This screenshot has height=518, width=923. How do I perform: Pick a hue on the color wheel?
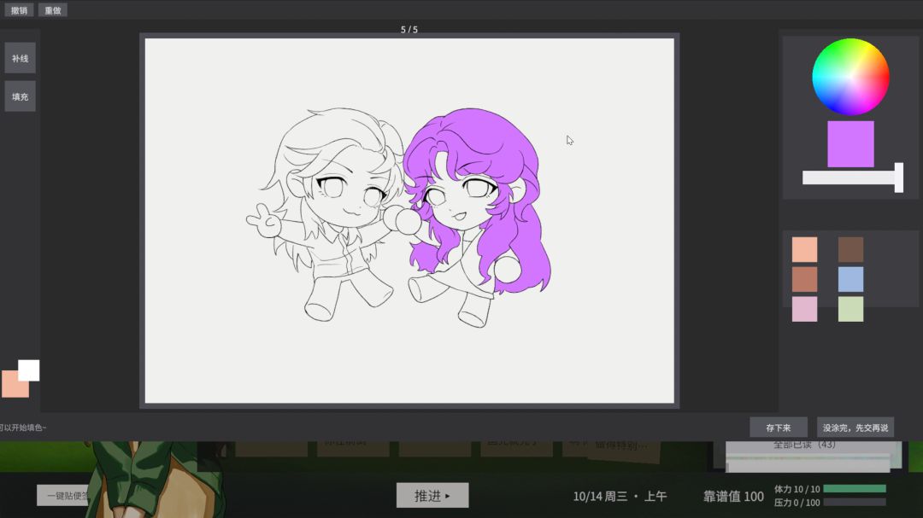(x=850, y=77)
